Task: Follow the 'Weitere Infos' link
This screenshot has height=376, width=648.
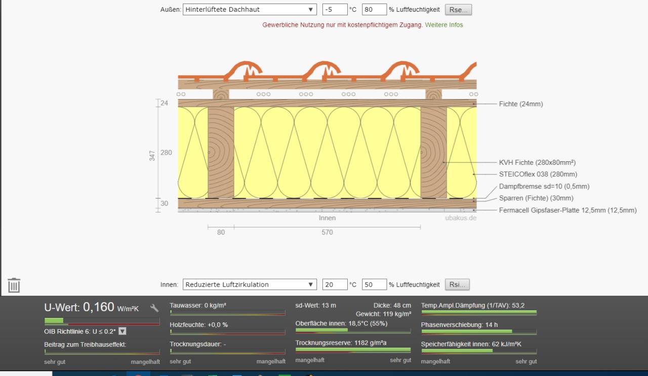Action: pos(443,25)
